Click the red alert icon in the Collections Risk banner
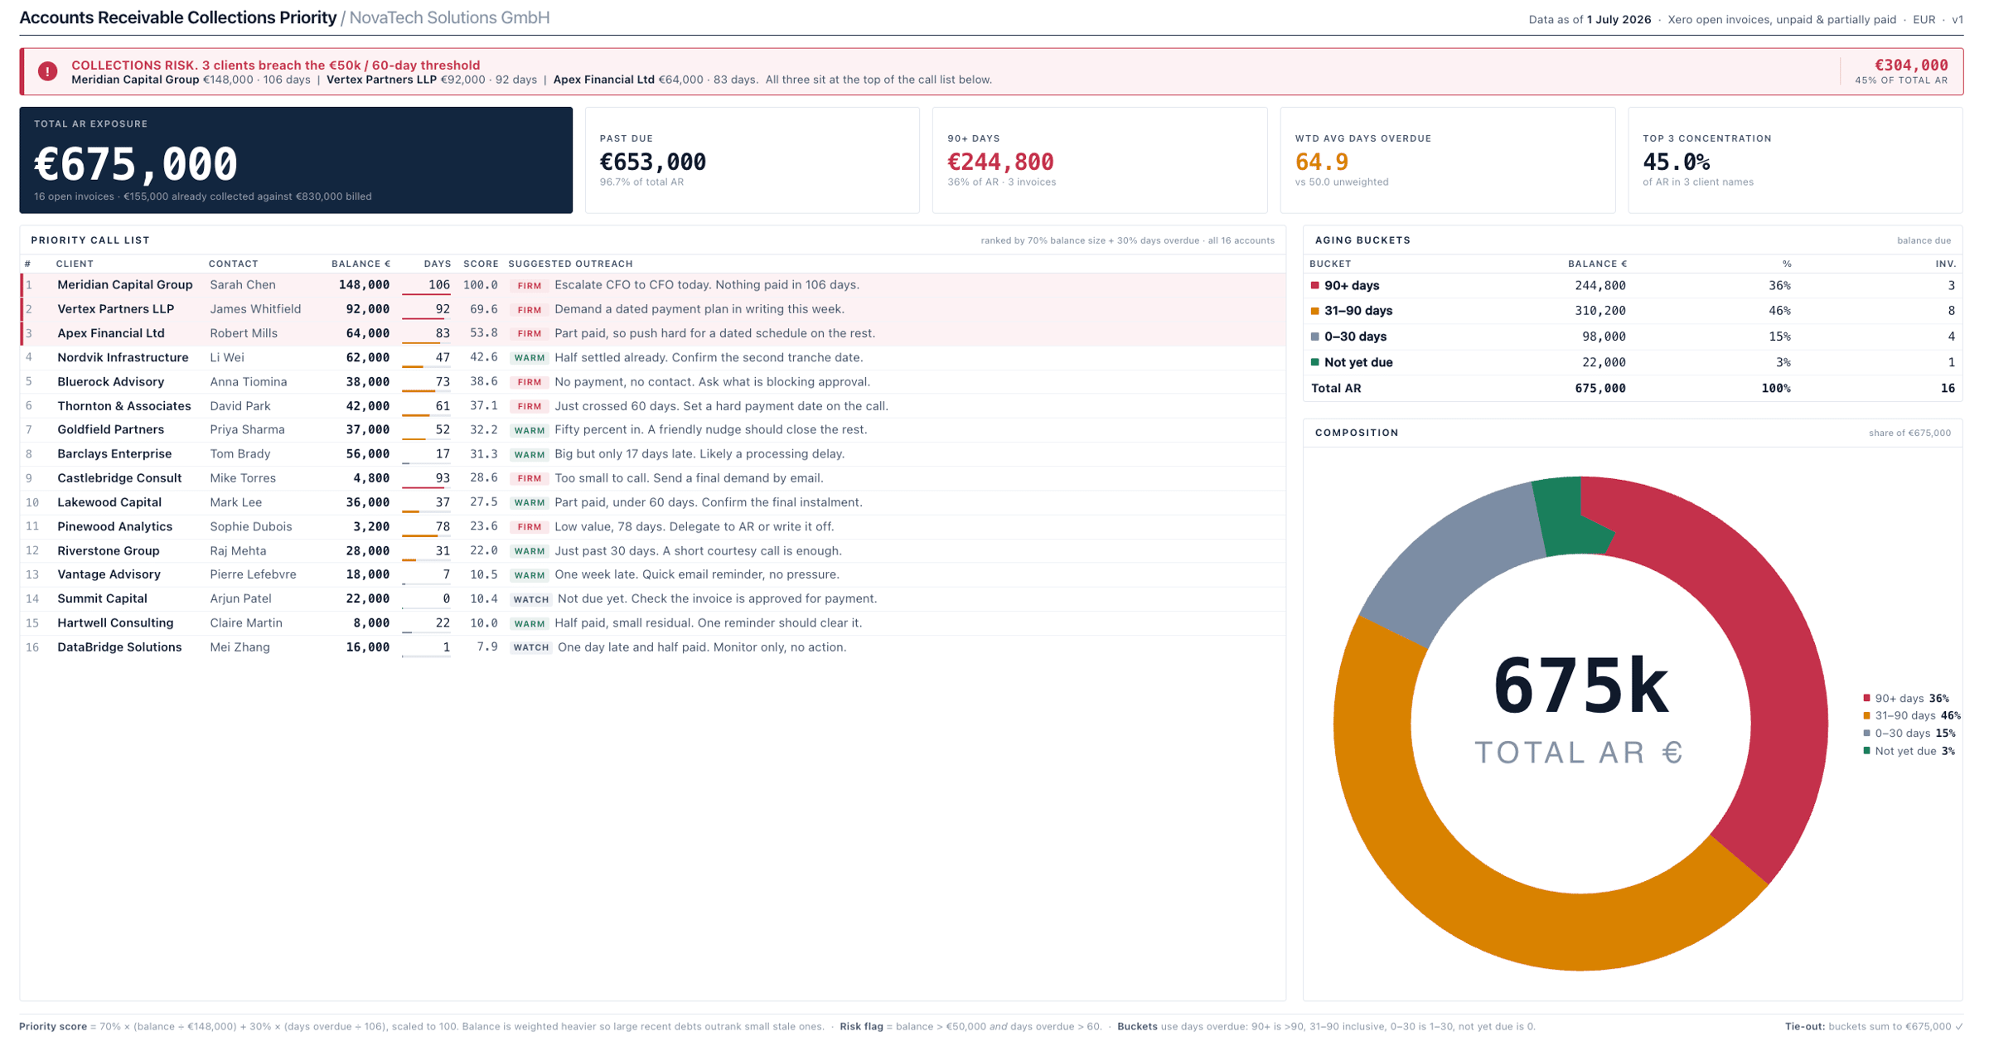This screenshot has height=1046, width=1989. [48, 71]
